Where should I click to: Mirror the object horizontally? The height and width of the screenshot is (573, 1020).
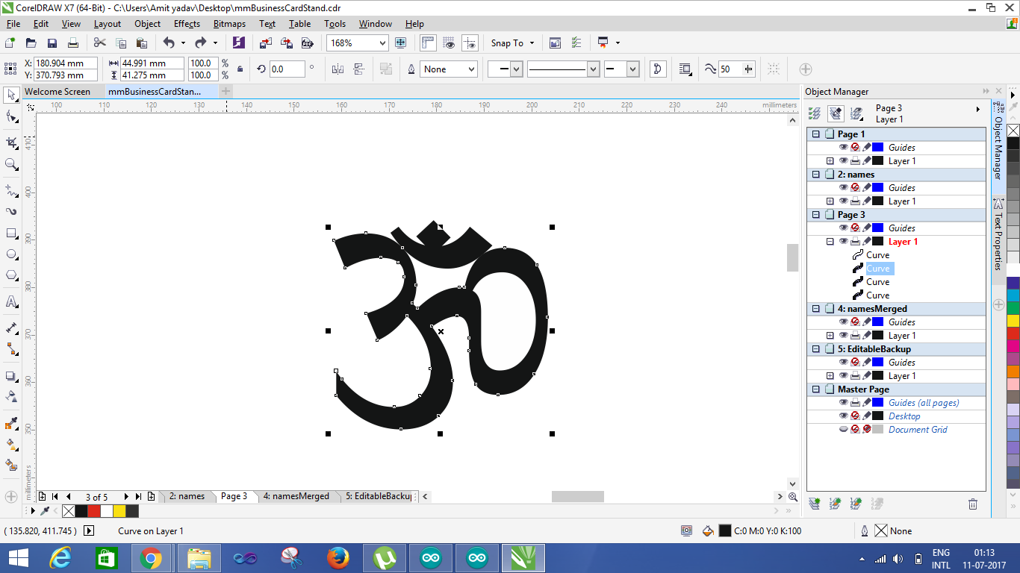tap(338, 69)
